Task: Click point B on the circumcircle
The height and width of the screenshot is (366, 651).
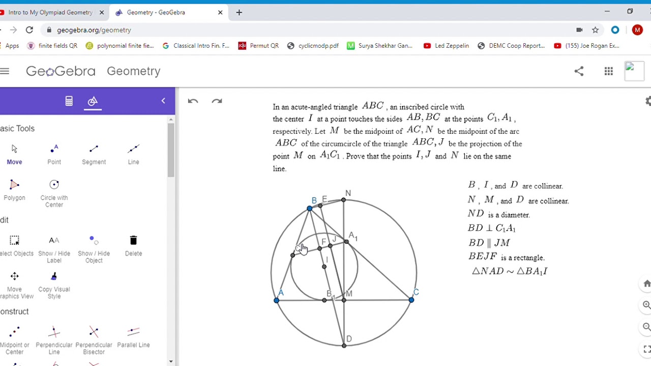Action: pos(310,208)
